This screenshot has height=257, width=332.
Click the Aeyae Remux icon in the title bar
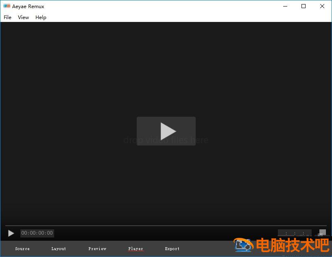[x=7, y=6]
